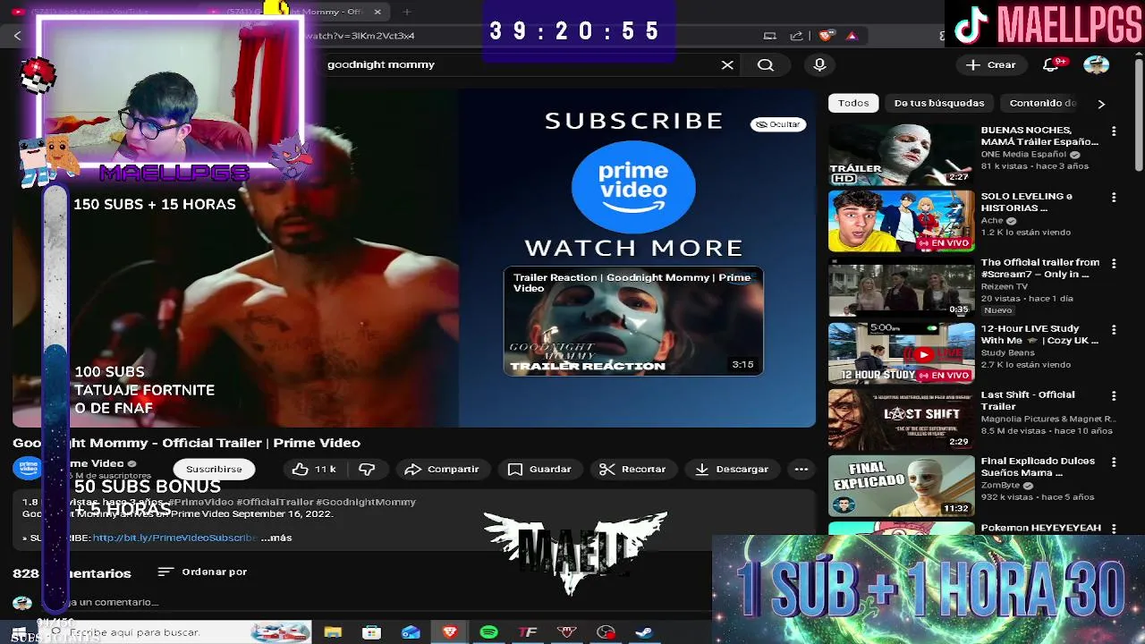This screenshot has height=644, width=1145.
Task: Go back with the browser back arrow
Action: 17,36
